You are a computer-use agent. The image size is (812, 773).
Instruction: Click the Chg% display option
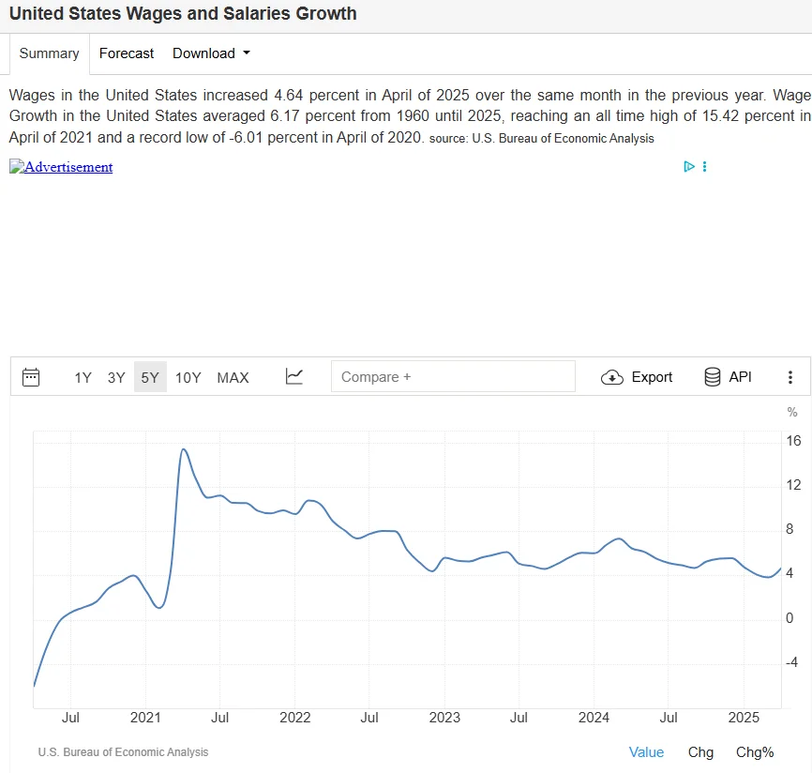[x=755, y=751]
